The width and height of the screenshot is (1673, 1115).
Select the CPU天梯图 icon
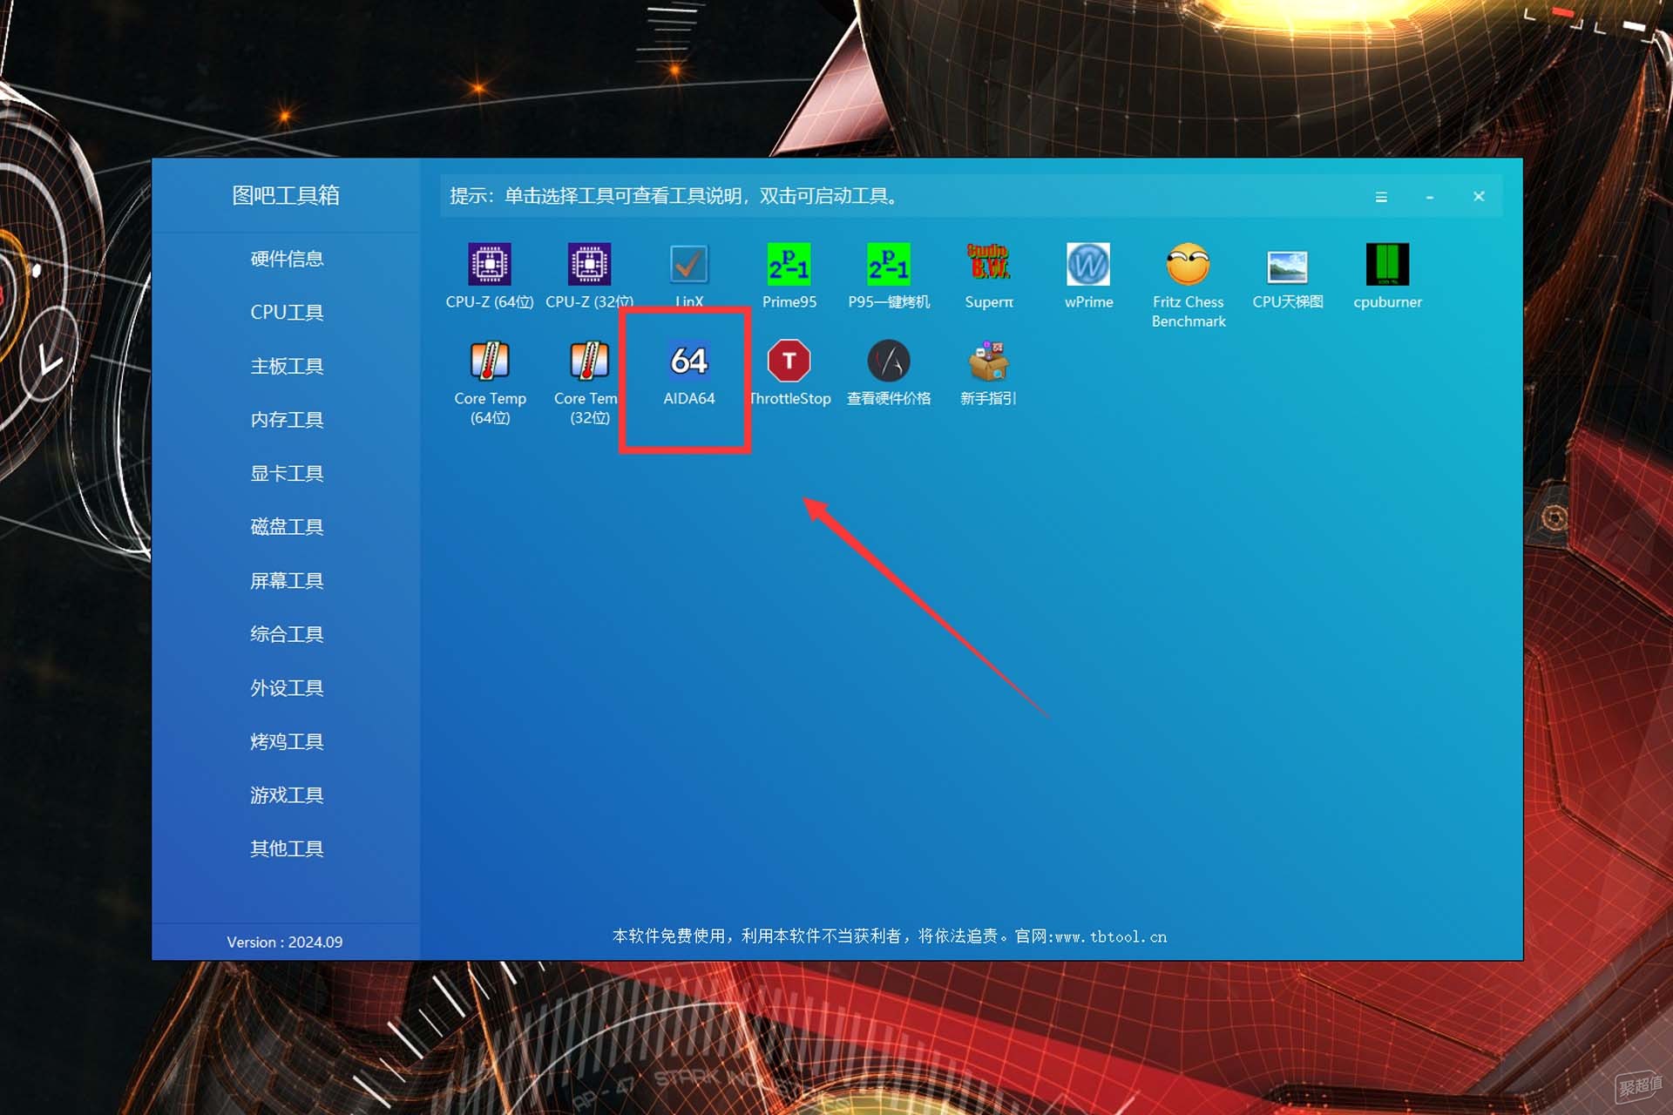pos(1288,267)
